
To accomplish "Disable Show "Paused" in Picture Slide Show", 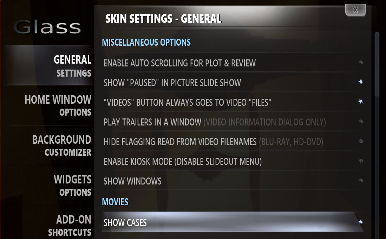I will [361, 82].
